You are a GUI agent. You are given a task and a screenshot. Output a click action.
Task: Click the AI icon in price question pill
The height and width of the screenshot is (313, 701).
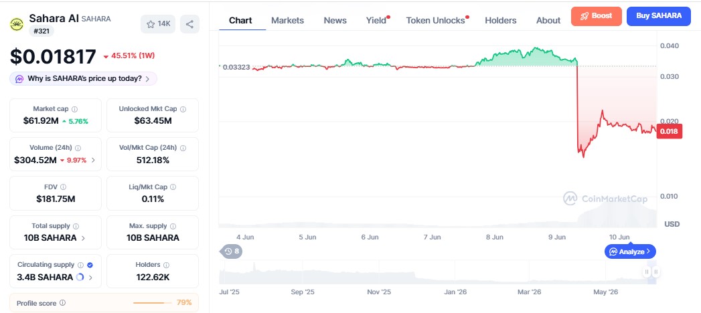coord(19,79)
